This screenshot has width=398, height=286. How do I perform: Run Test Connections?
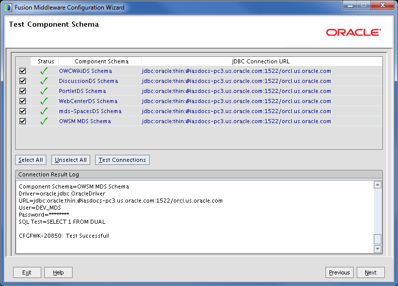tap(122, 160)
